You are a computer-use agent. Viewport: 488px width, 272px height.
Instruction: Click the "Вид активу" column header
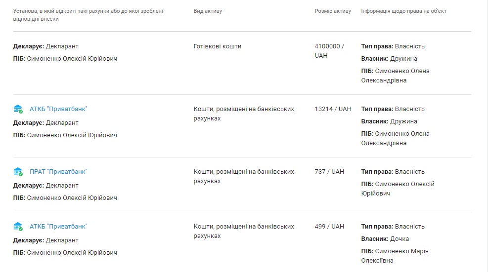(208, 11)
